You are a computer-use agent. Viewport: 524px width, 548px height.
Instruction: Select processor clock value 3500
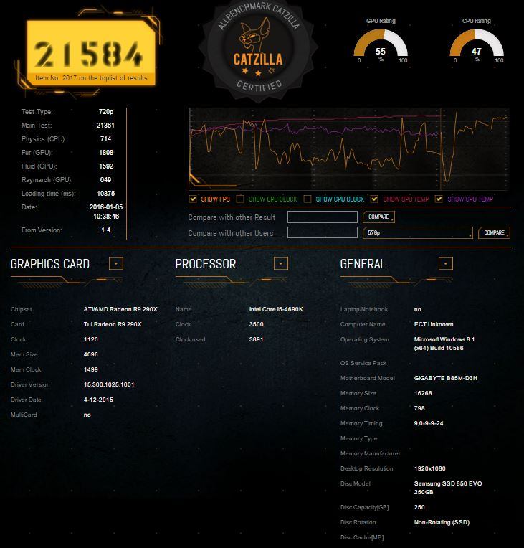coord(256,324)
